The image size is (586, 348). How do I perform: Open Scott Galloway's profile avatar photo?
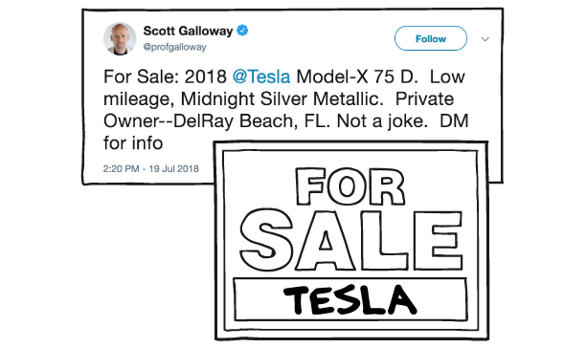(x=120, y=39)
